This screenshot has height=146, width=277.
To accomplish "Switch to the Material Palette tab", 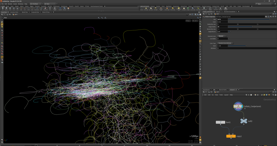I will pyautogui.click(x=223, y=90).
